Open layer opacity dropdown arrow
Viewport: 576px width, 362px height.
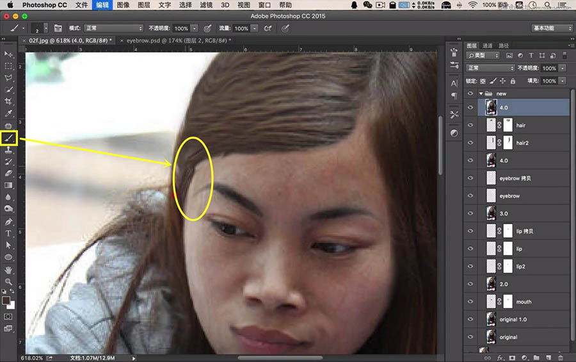563,68
